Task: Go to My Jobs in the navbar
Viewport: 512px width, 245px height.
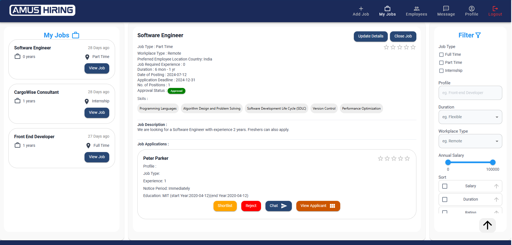Action: coord(388,11)
